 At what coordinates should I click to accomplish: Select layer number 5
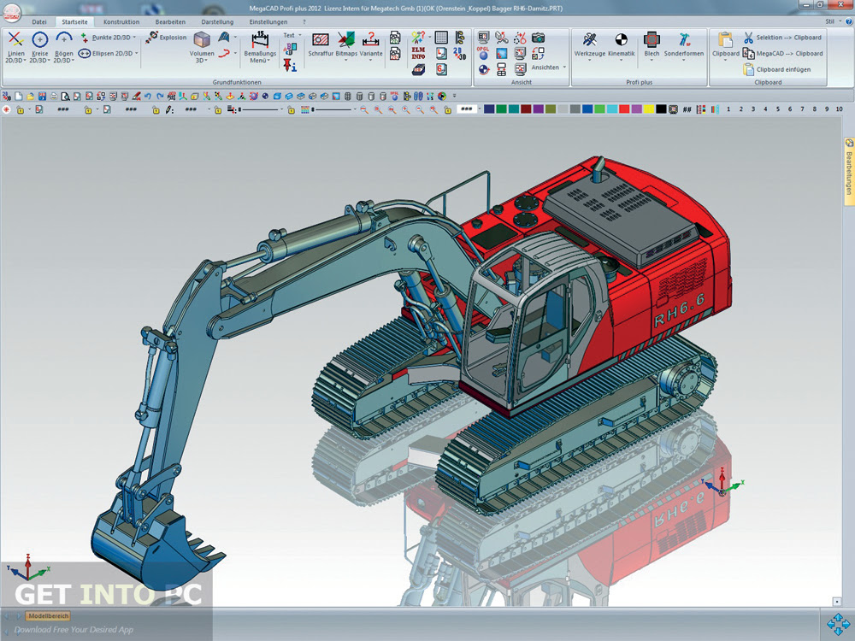click(777, 109)
